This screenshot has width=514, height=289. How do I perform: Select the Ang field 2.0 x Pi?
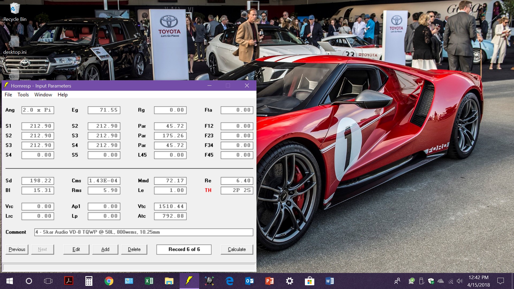pos(38,110)
